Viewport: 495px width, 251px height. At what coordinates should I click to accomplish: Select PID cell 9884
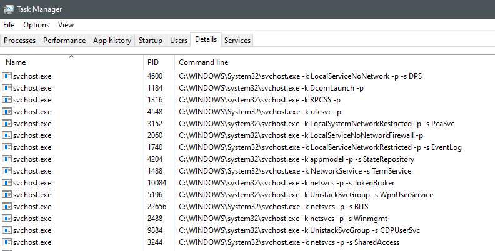(155, 230)
